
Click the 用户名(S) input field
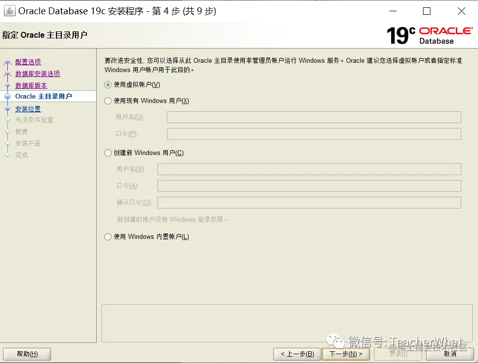tap(309, 169)
